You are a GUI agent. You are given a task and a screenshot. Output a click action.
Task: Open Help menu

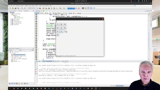click(x=50, y=6)
